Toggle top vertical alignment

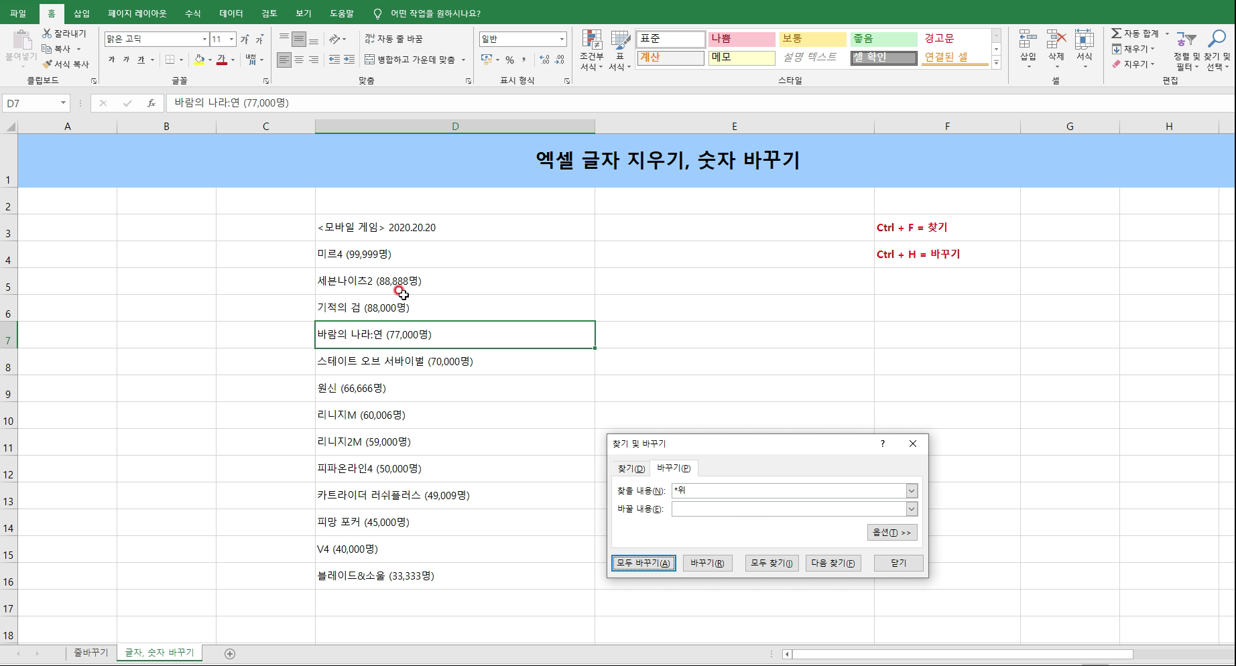tap(284, 39)
